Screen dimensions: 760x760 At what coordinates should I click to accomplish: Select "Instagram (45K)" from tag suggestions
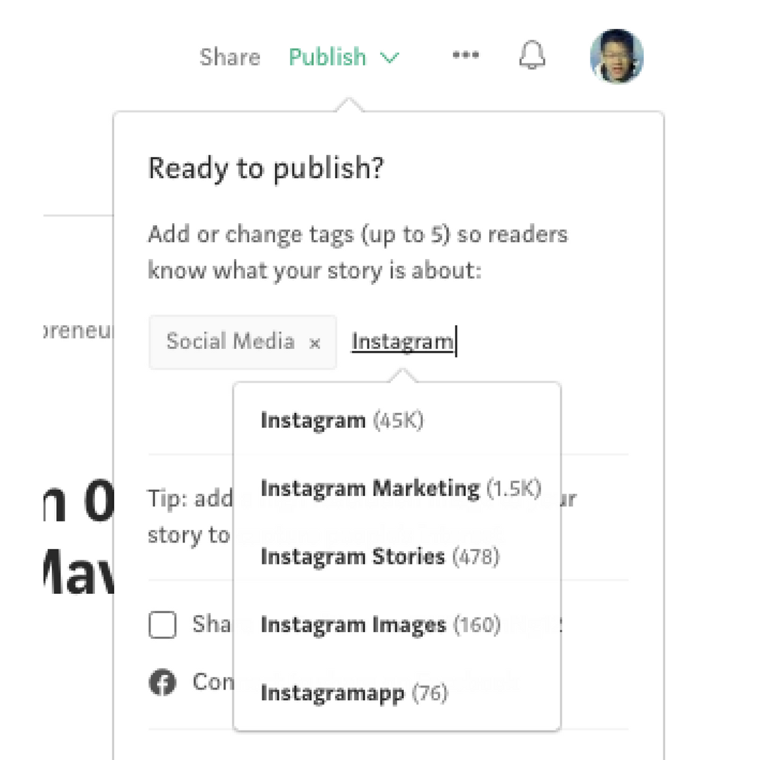click(x=341, y=420)
